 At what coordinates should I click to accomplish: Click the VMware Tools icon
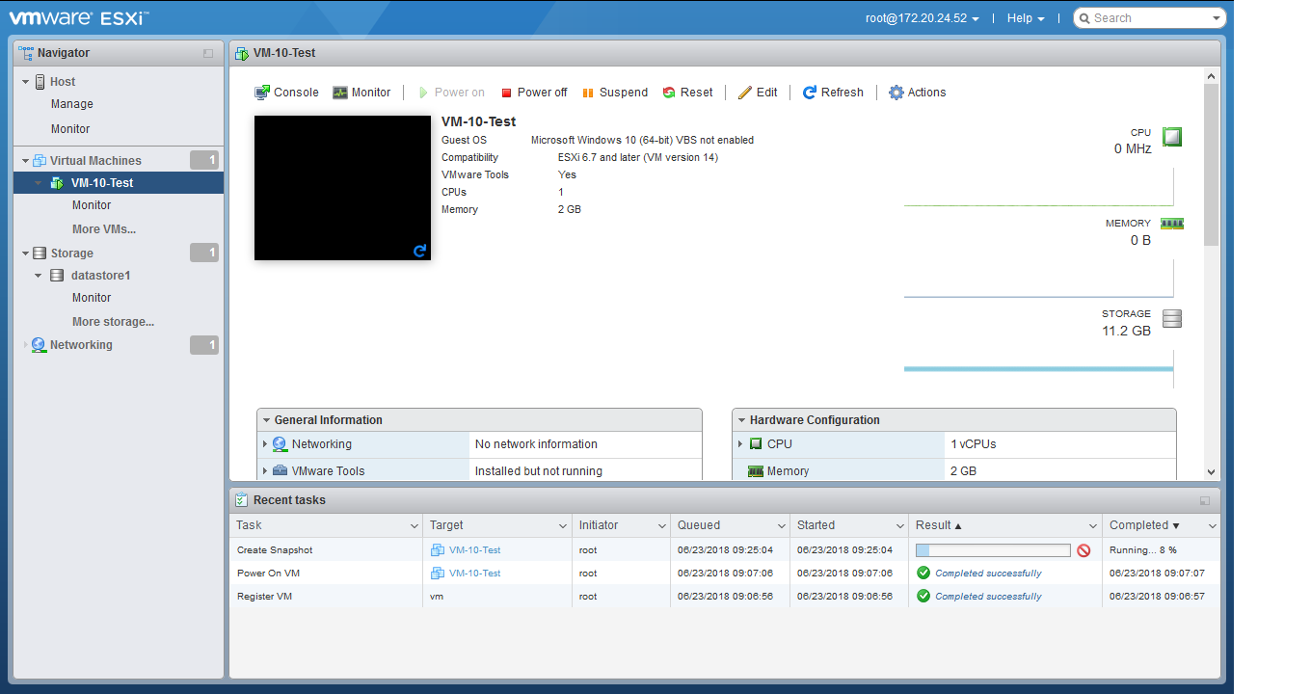point(280,471)
